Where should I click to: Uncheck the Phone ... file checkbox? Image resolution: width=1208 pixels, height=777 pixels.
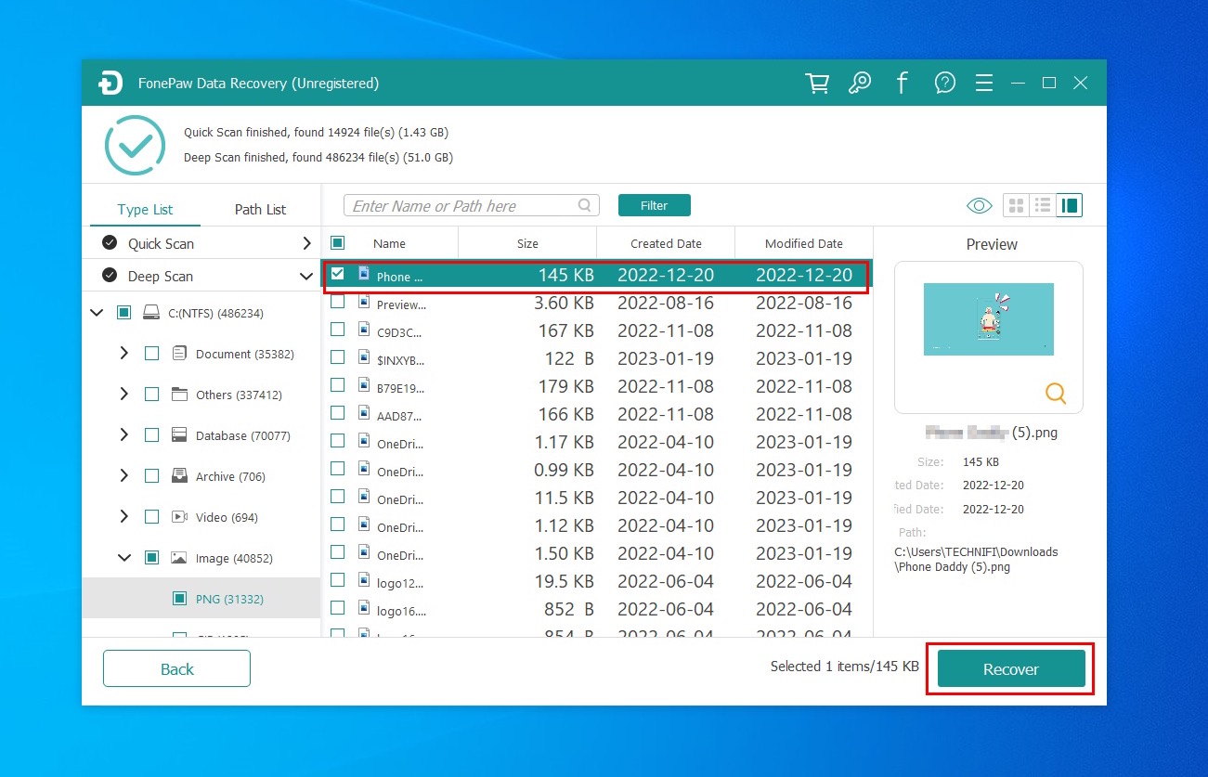(338, 274)
